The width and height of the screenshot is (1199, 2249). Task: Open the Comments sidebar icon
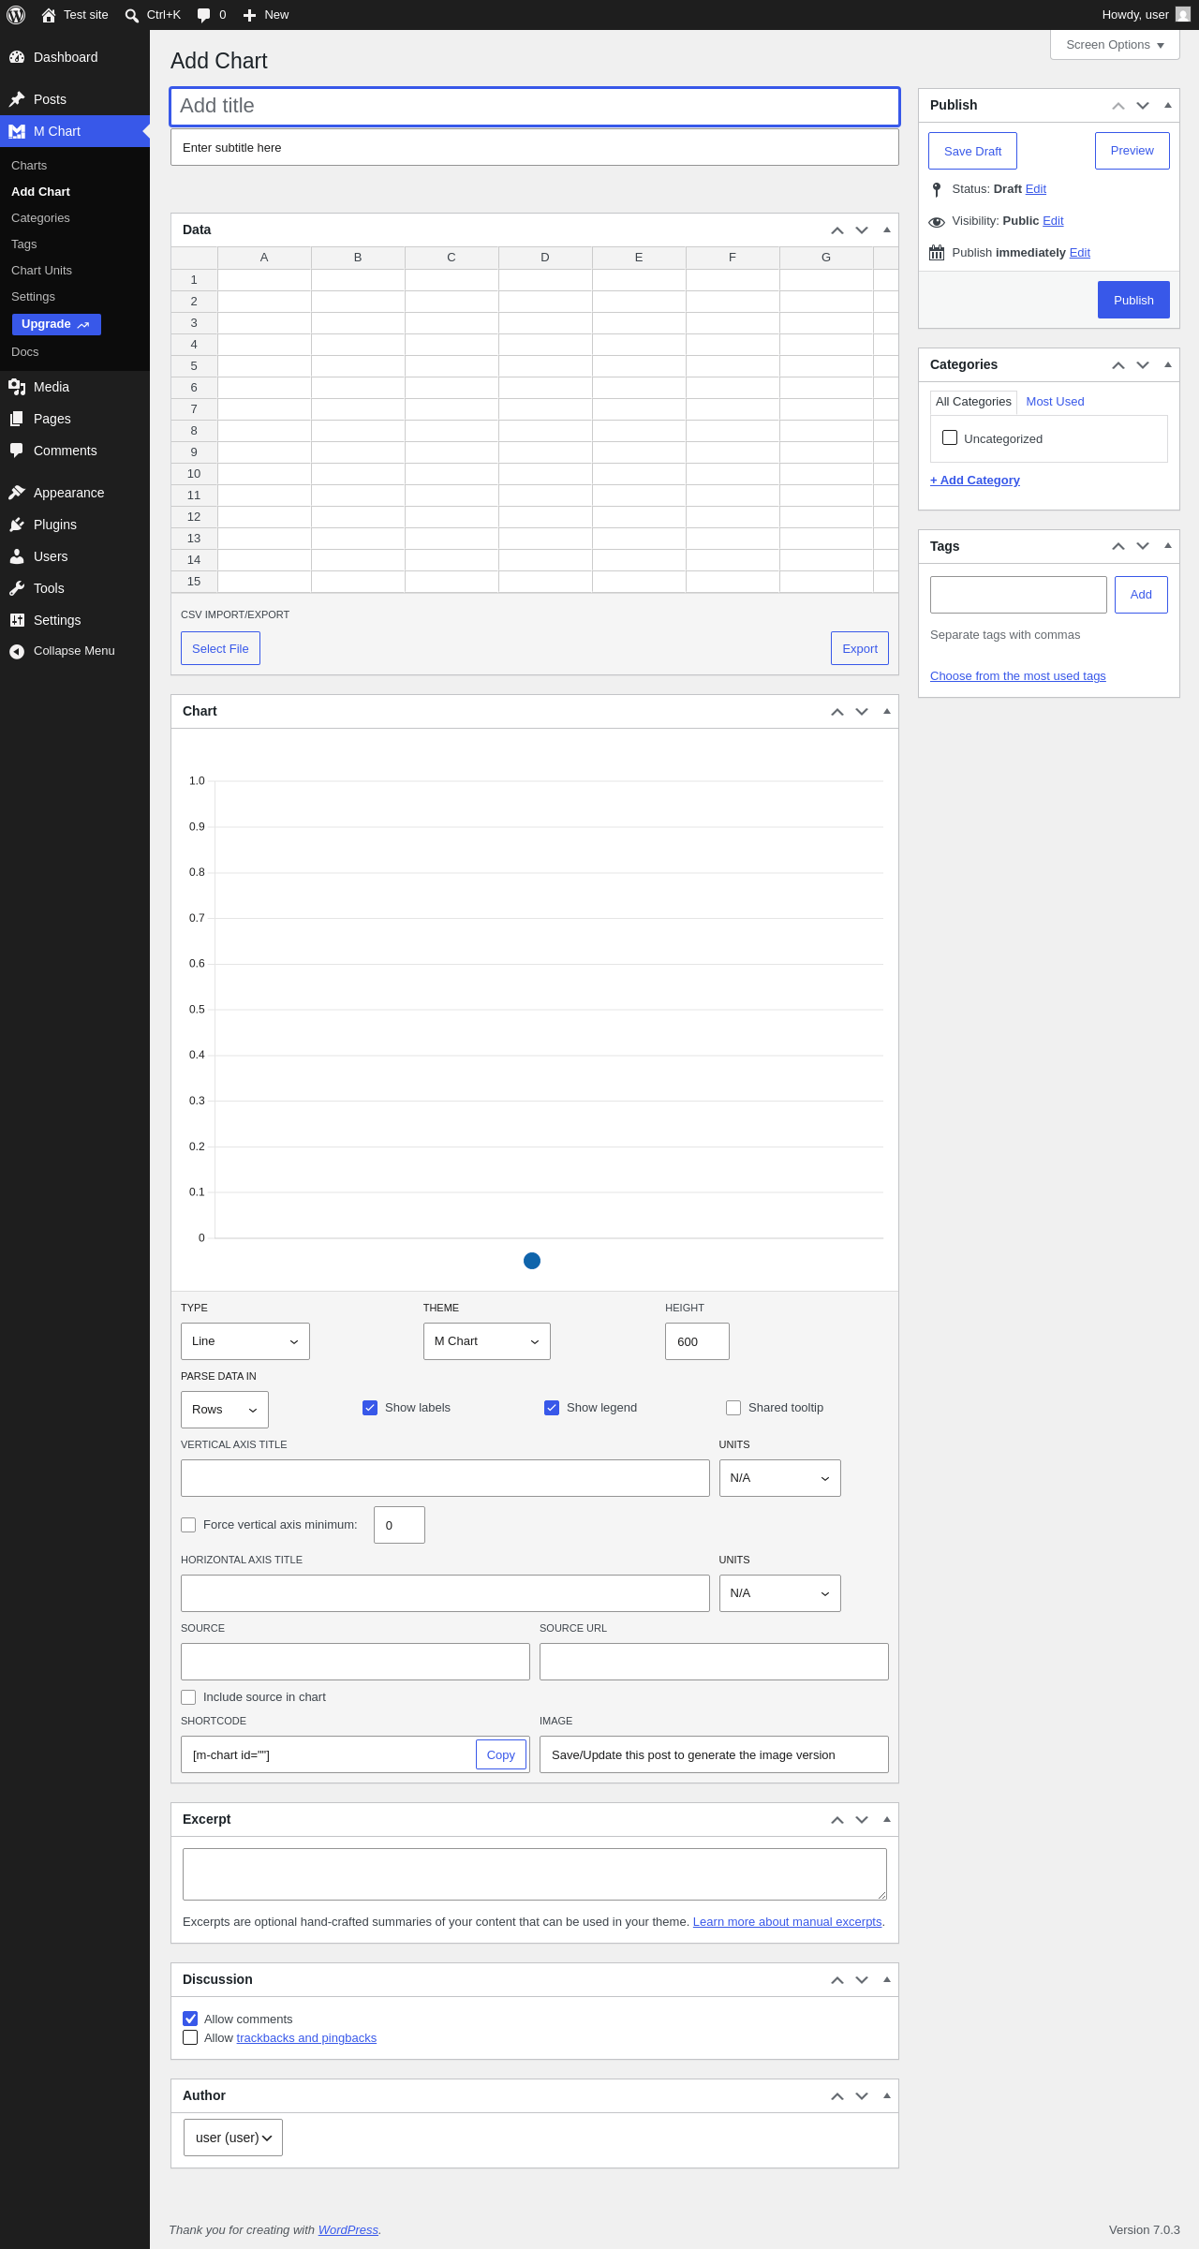(x=17, y=451)
